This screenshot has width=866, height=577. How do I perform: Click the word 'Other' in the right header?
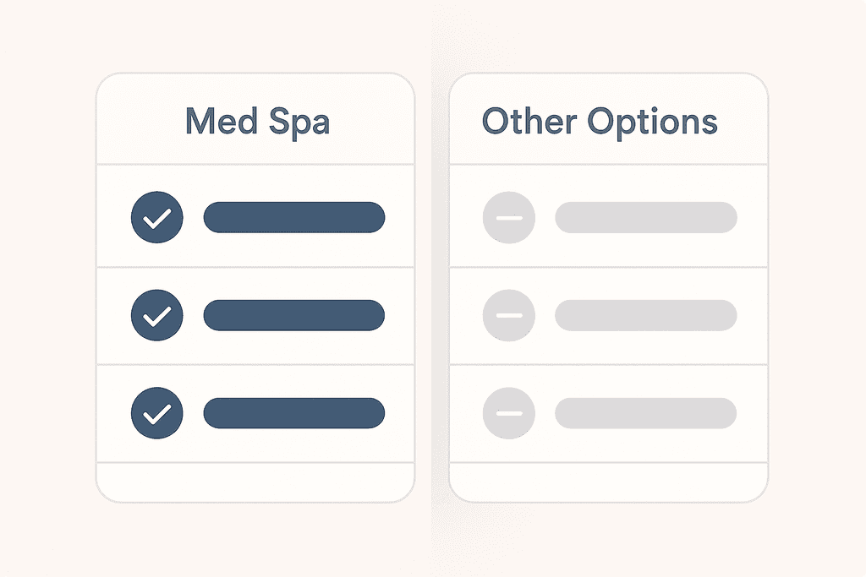pos(529,121)
